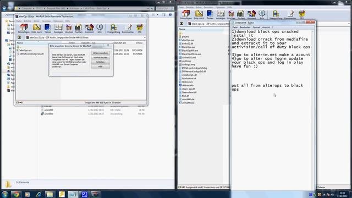Open Explorer view options dropdown arrow
The width and height of the screenshot is (352, 198).
coord(158,15)
